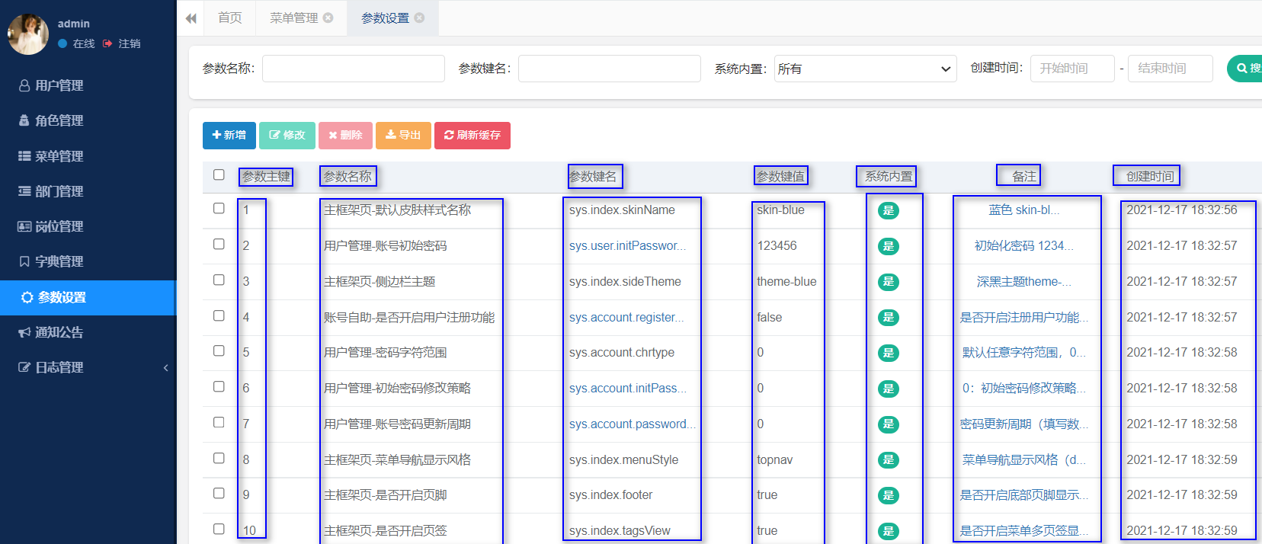The height and width of the screenshot is (544, 1262).
Task: Tick checkbox for row 3 侧边栏主题
Action: point(219,280)
